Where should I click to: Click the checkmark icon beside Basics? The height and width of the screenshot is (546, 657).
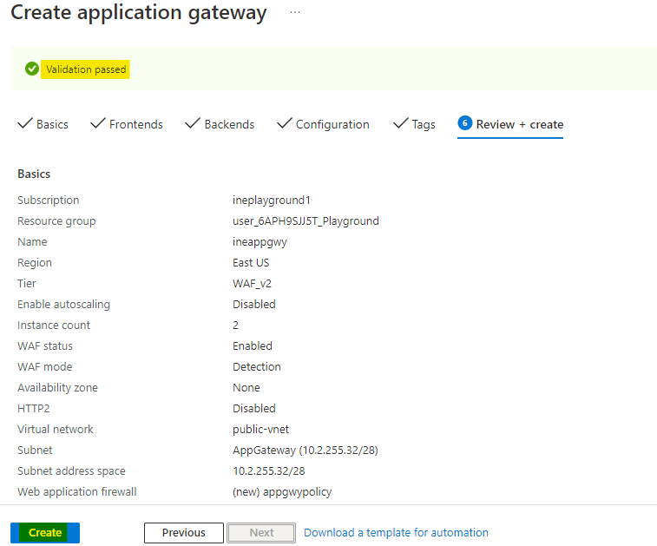tap(25, 124)
